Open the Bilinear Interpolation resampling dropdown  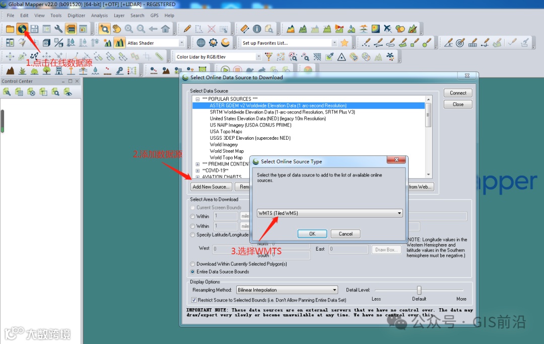(287, 290)
